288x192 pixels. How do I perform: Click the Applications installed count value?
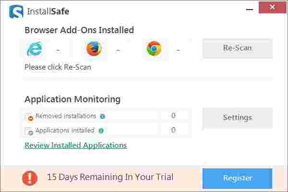coord(173,130)
